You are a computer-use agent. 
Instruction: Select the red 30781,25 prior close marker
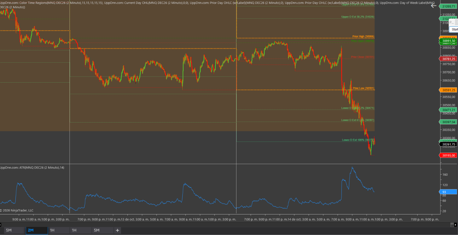pos(448,59)
